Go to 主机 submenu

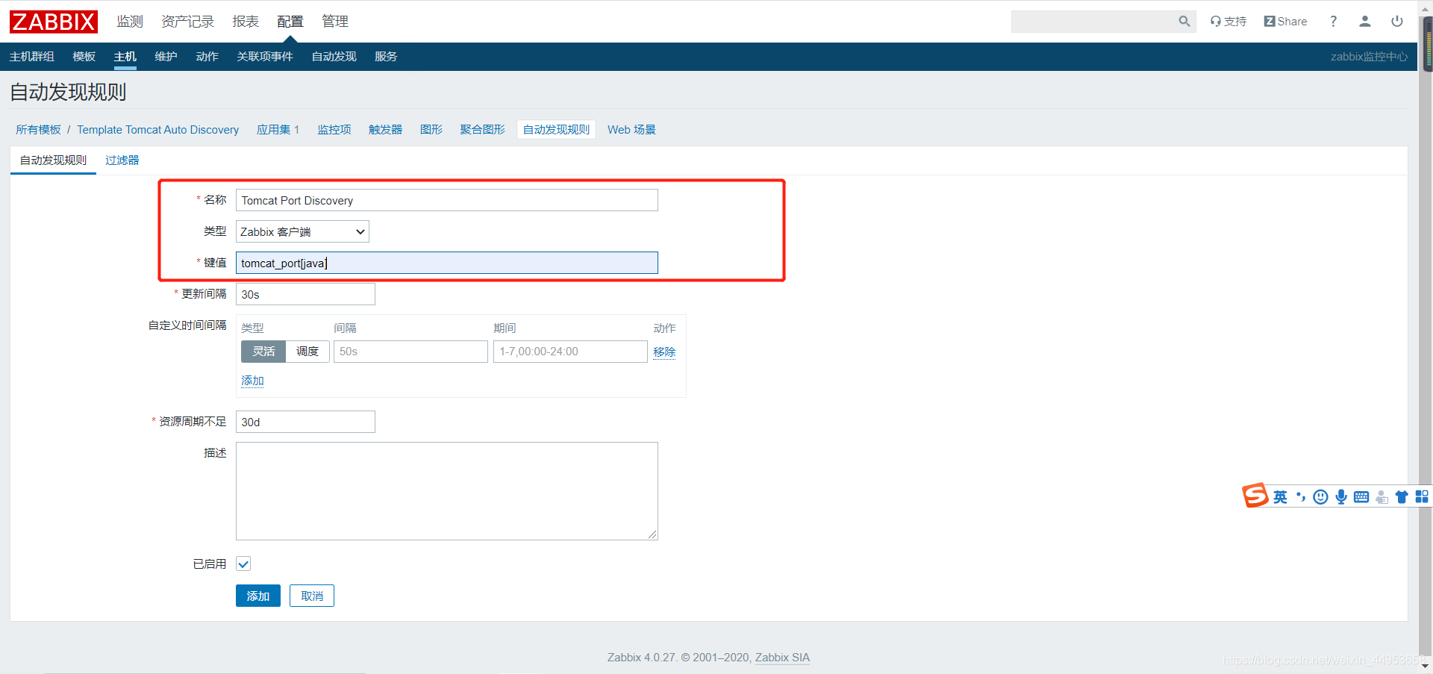click(x=125, y=57)
